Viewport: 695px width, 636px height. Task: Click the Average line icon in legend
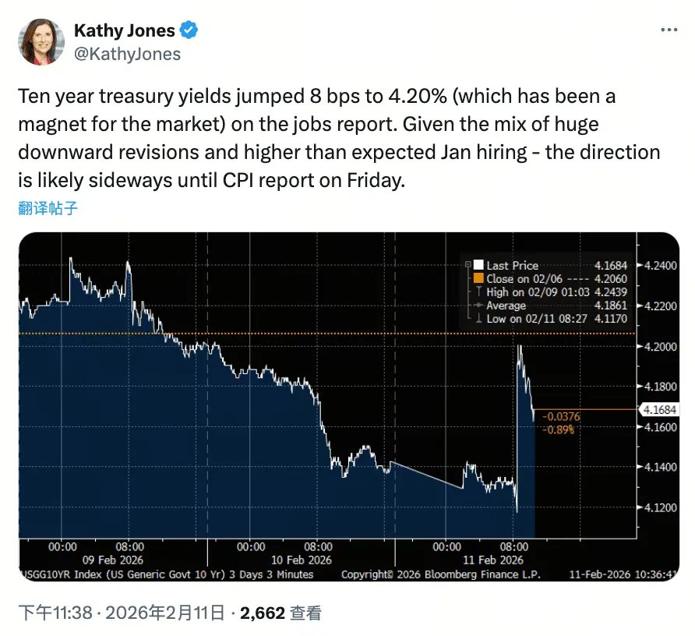pyautogui.click(x=477, y=306)
